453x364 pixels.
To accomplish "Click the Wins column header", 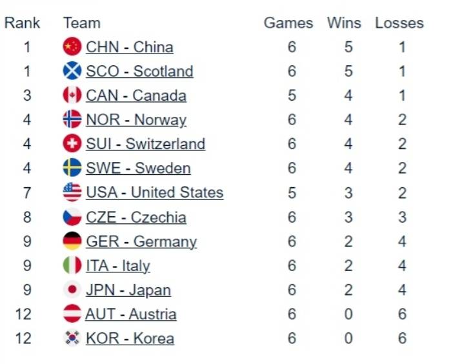I will [344, 23].
